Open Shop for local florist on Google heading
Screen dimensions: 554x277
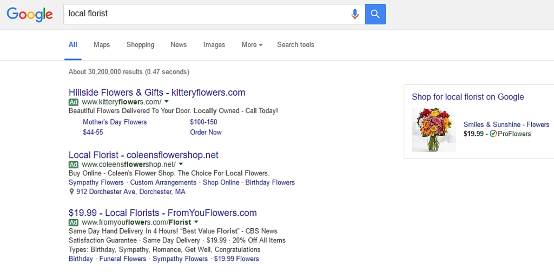pyautogui.click(x=468, y=97)
